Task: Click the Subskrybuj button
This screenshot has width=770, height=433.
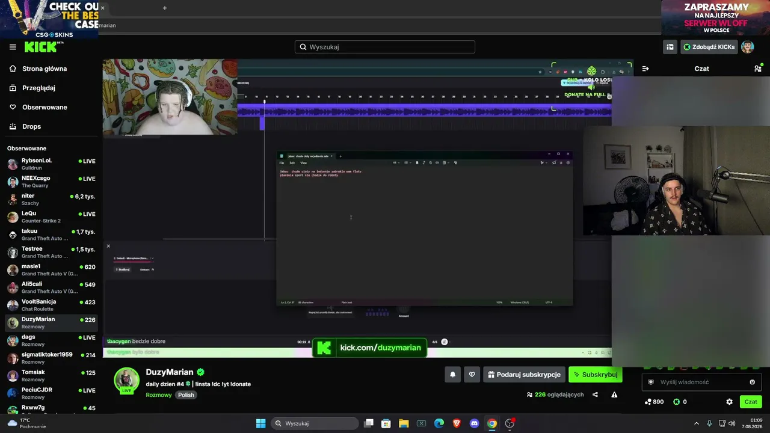Action: (595, 375)
